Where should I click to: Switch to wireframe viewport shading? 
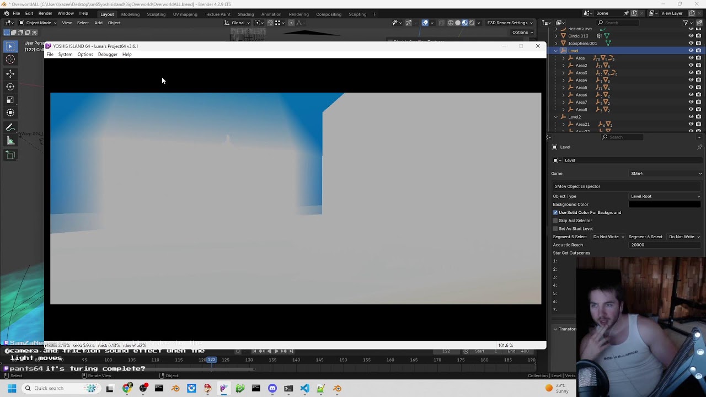[x=451, y=23]
